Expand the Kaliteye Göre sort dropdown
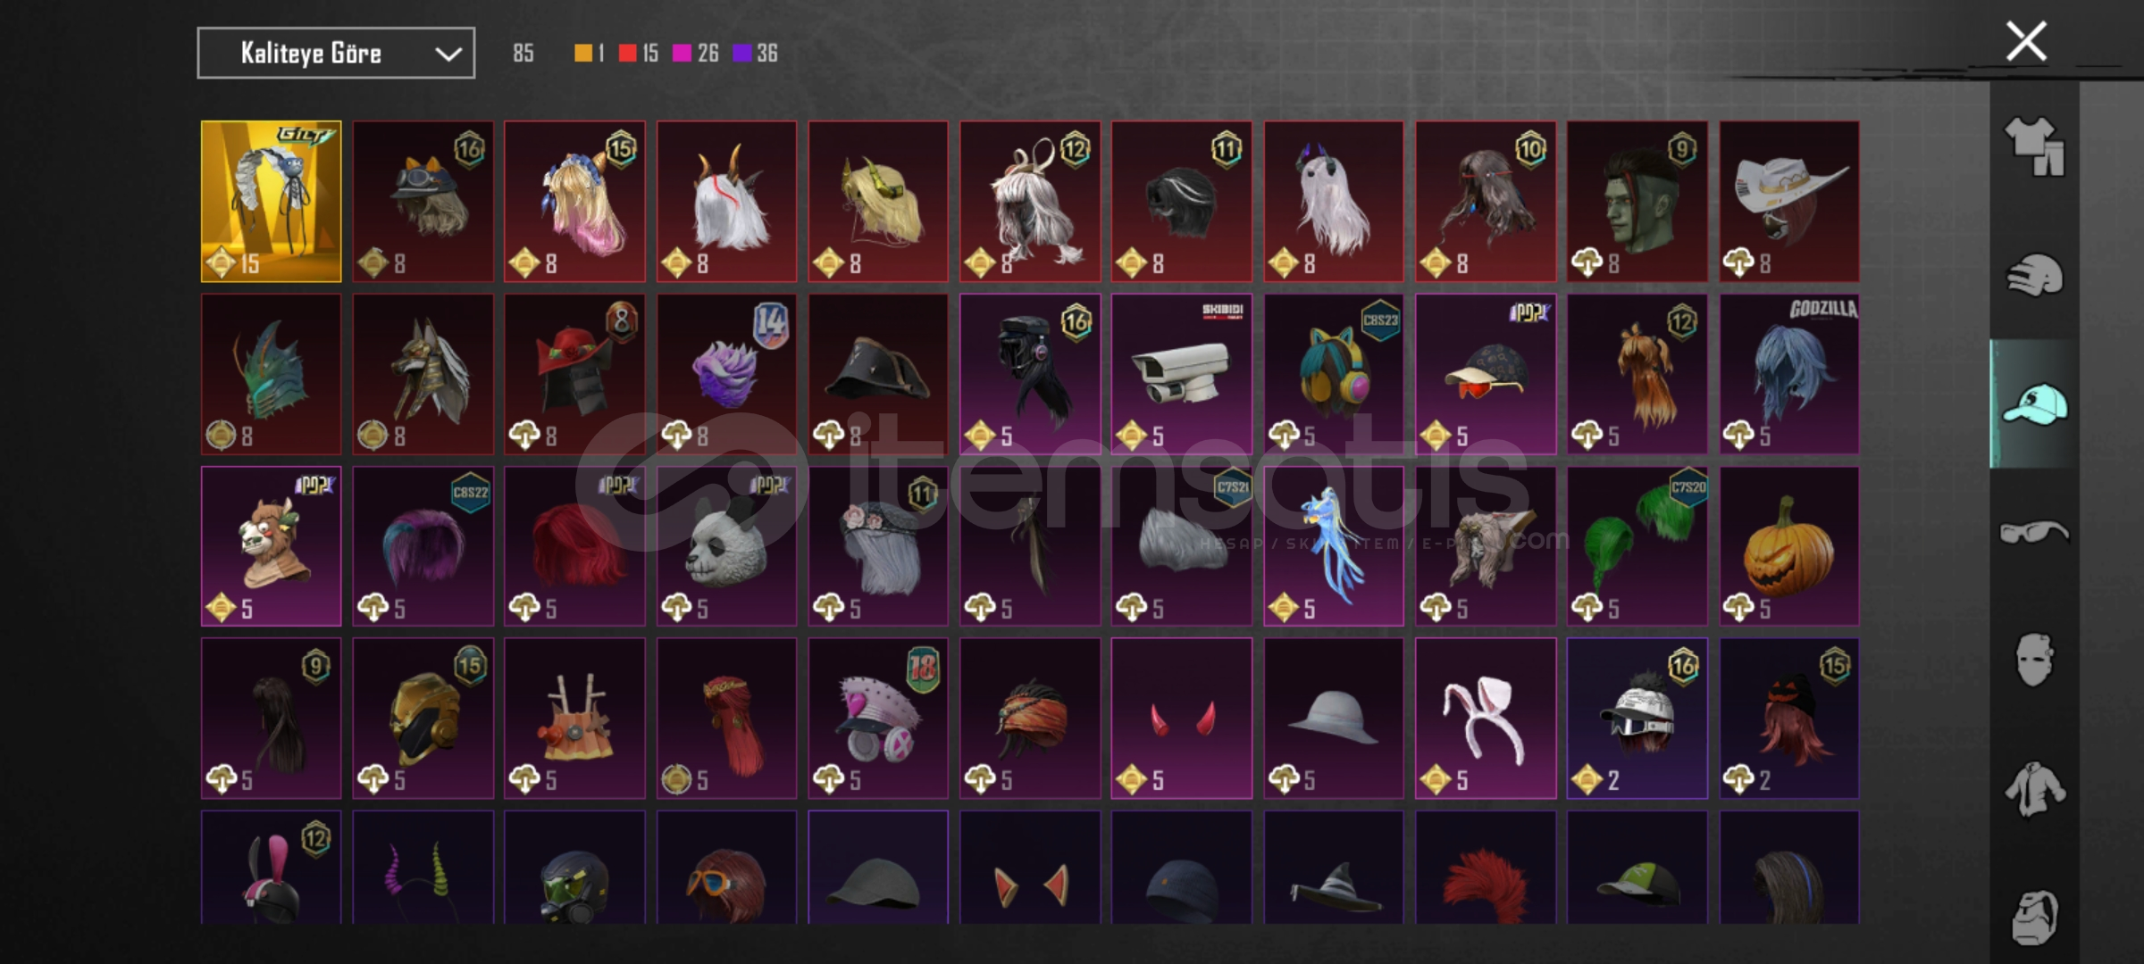The image size is (2144, 964). click(336, 54)
